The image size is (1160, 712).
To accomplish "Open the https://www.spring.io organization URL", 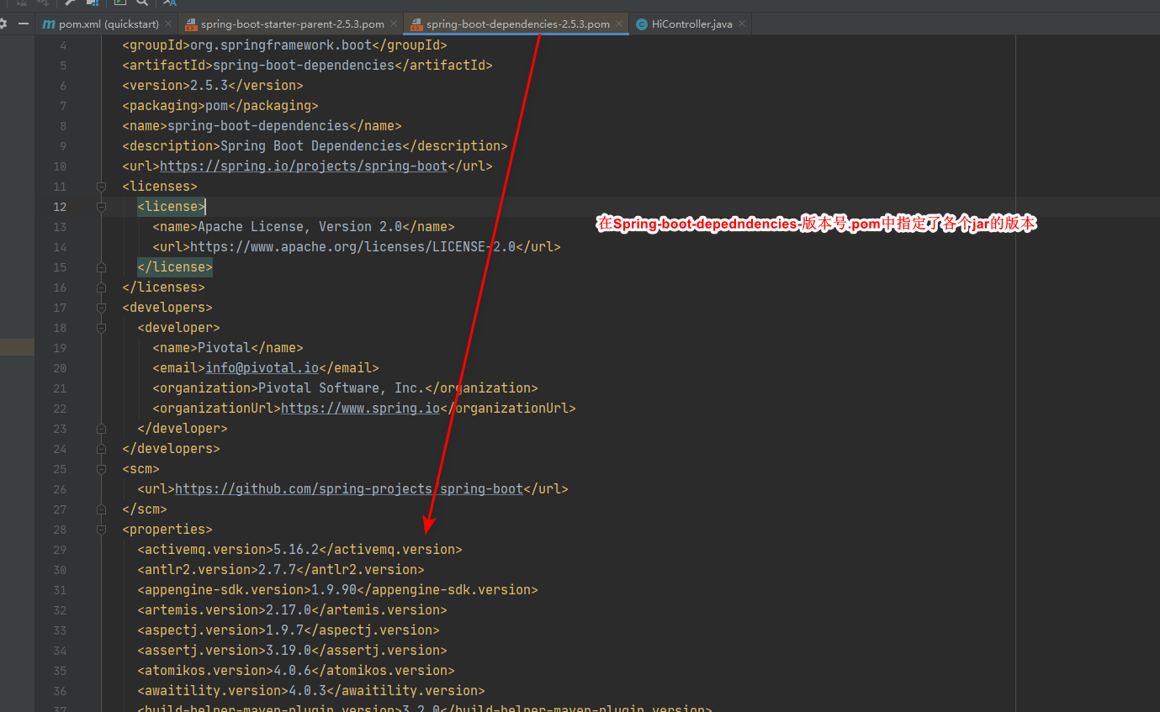I will point(360,409).
